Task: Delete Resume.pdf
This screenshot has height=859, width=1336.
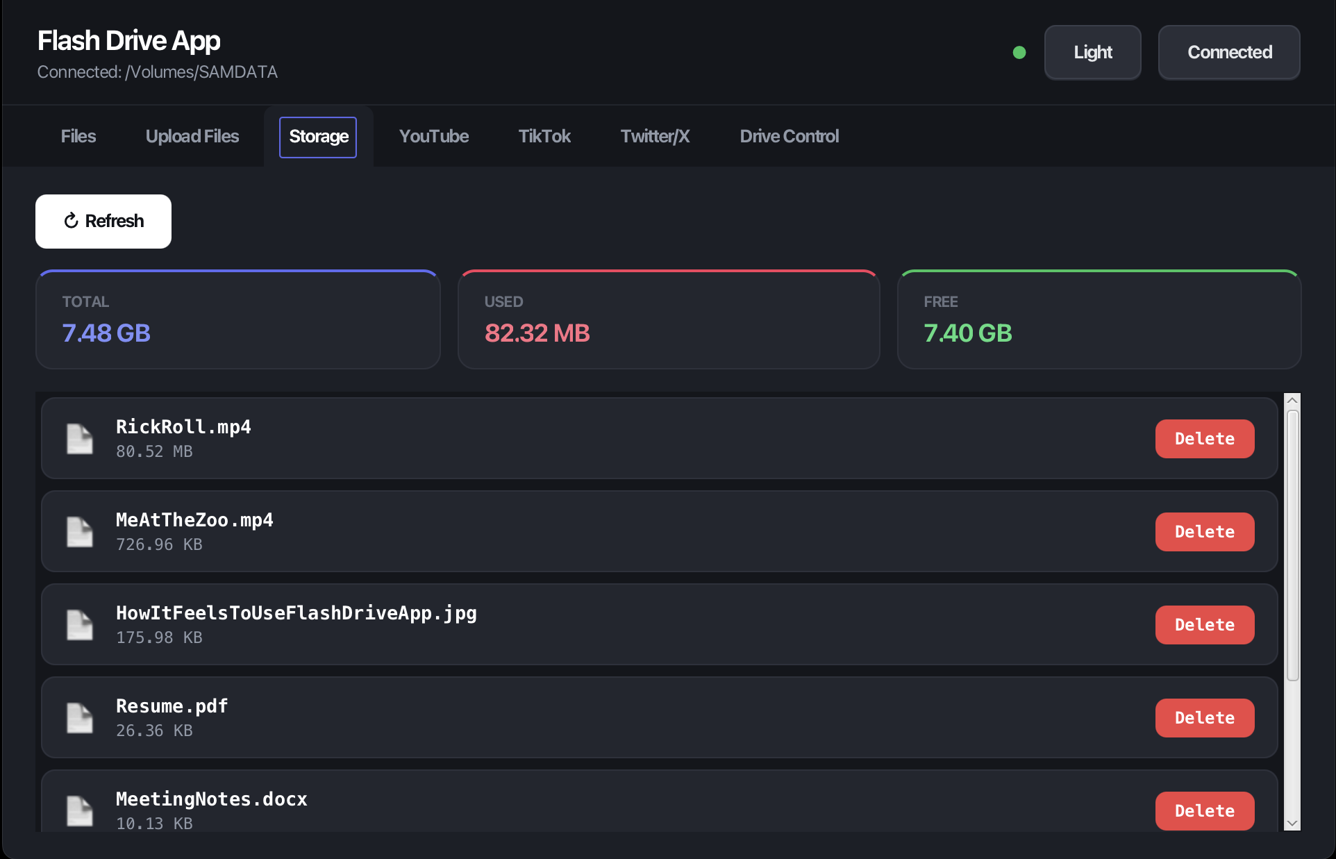Action: pos(1205,718)
